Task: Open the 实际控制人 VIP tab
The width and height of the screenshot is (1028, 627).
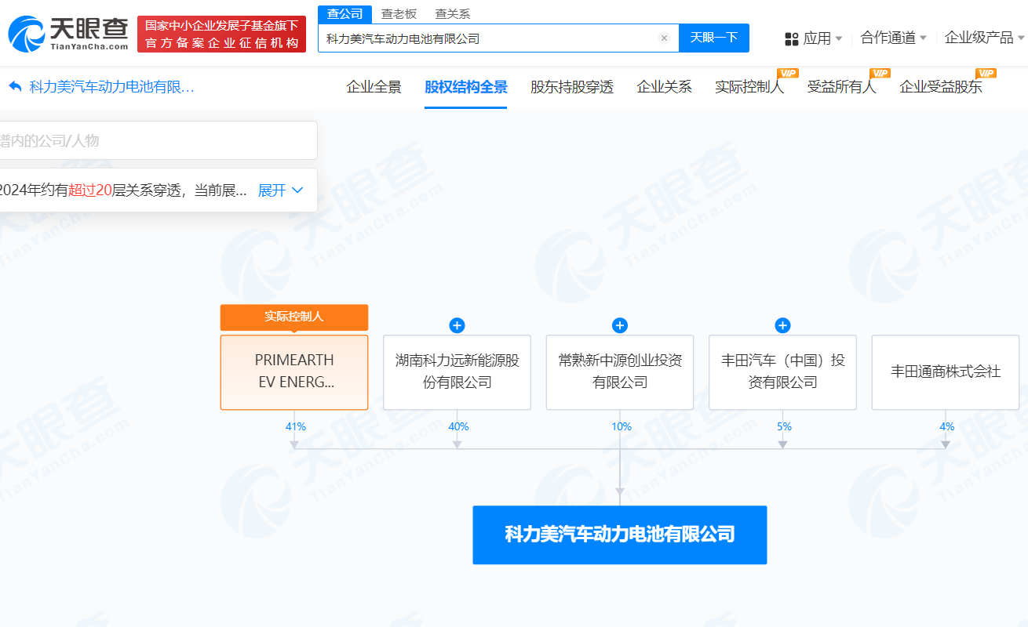Action: [749, 87]
